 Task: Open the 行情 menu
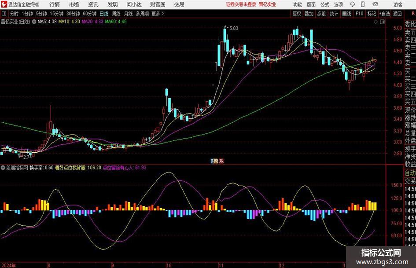(55, 4)
